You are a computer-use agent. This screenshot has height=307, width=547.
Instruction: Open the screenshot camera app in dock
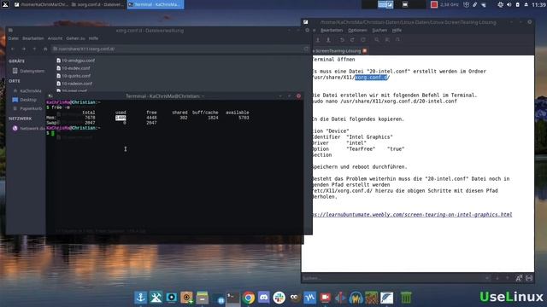tap(171, 298)
